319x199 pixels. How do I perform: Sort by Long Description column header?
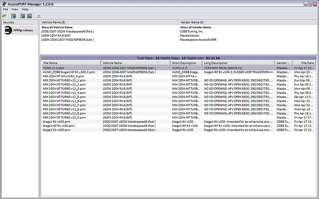point(239,63)
